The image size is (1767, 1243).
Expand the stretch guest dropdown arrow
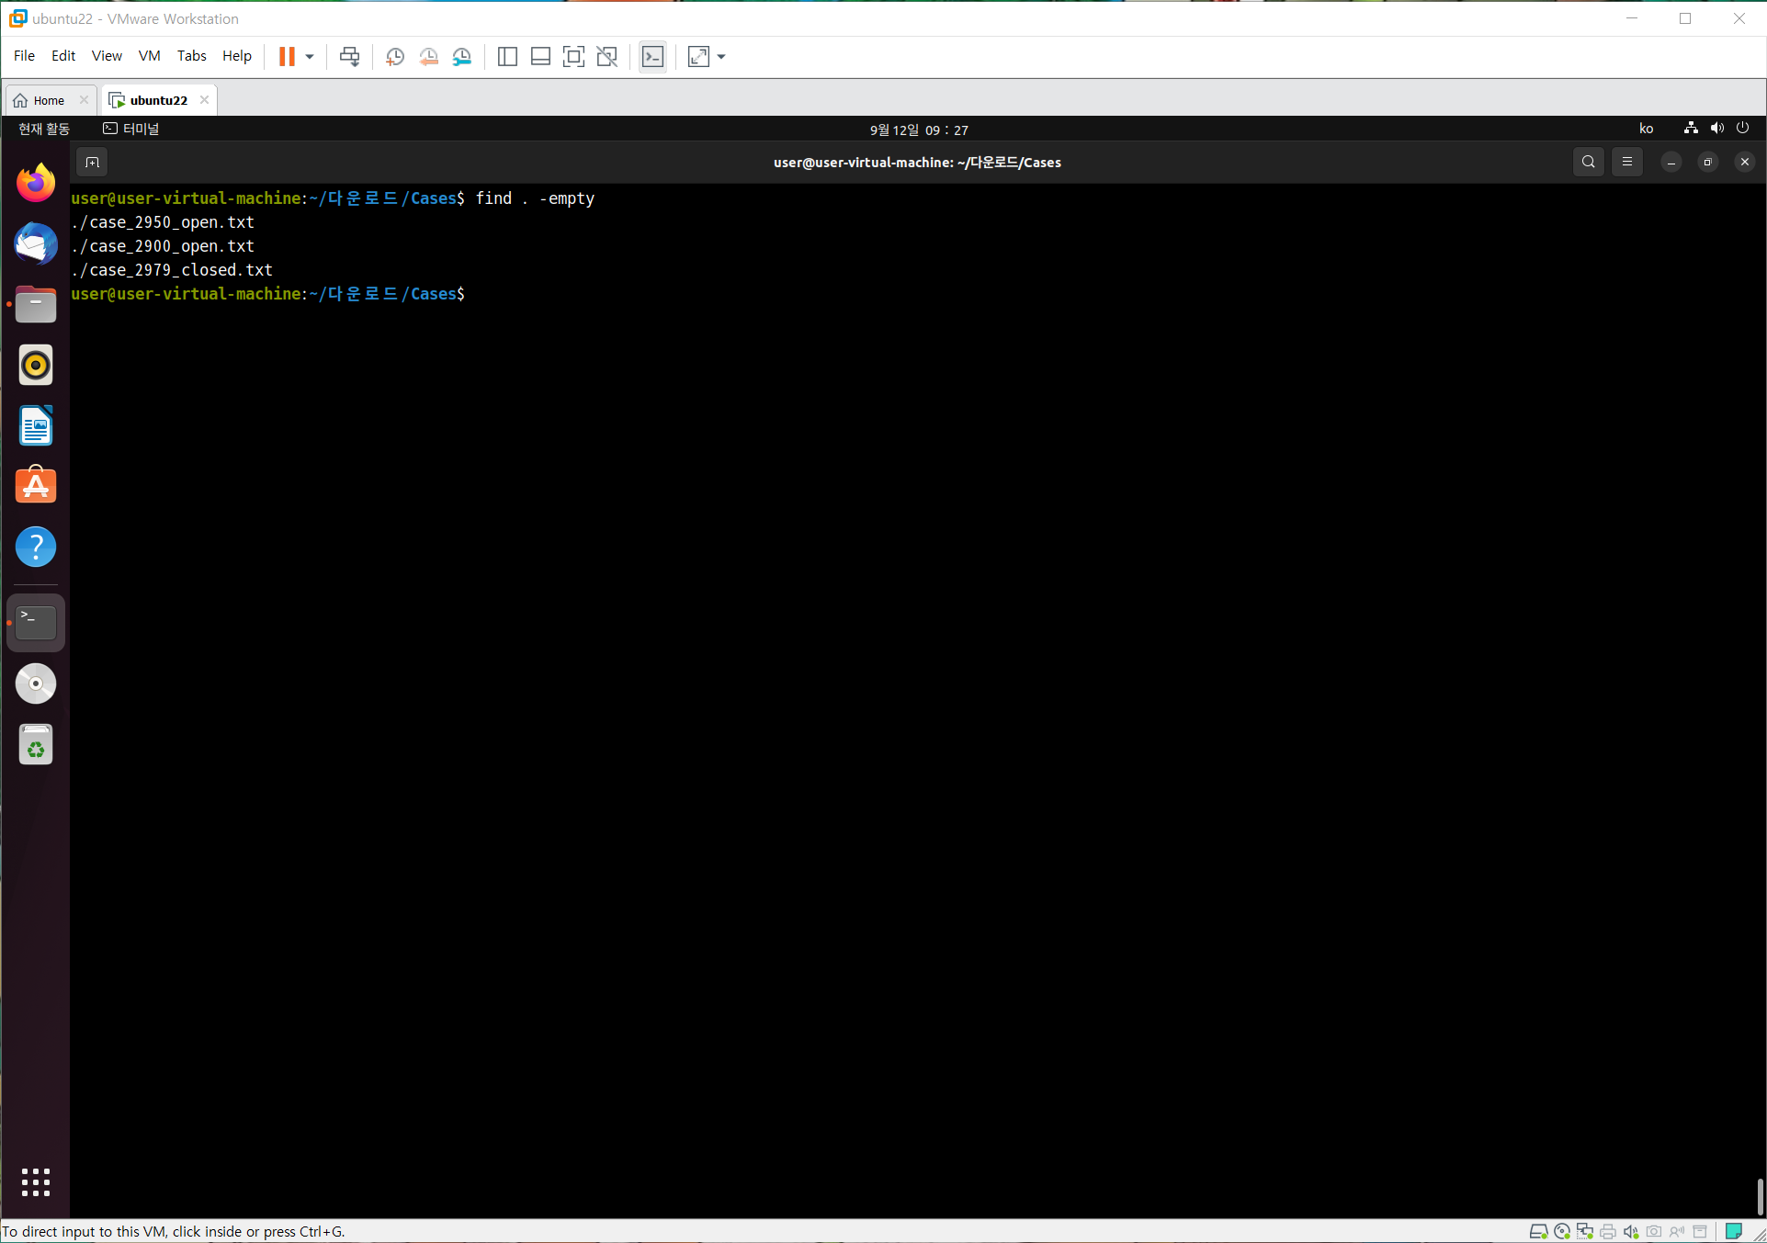click(721, 57)
